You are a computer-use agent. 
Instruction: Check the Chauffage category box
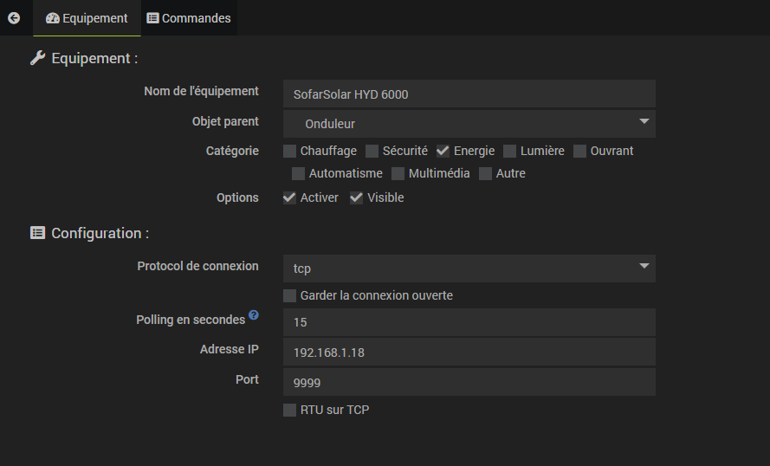(290, 152)
